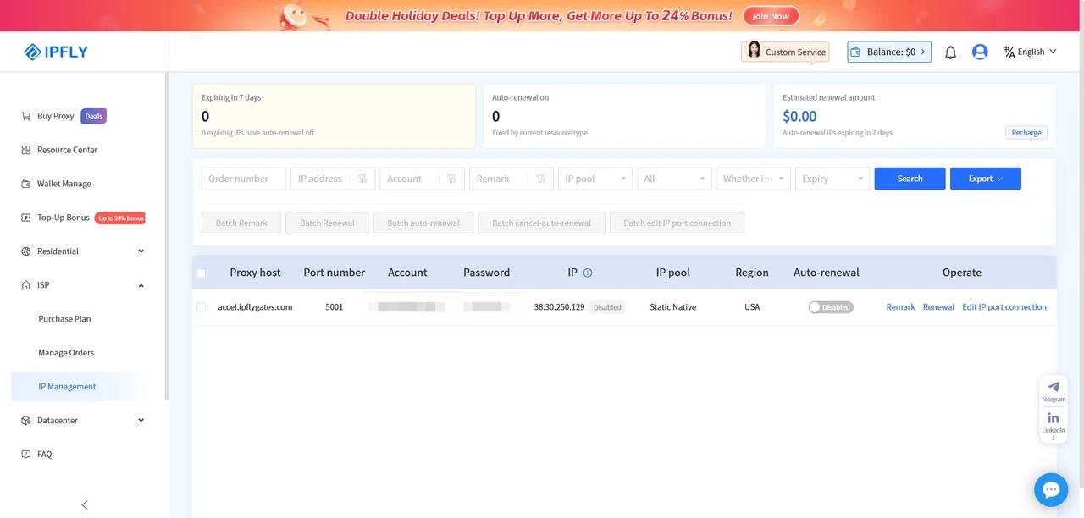Click the Remark link in row
This screenshot has width=1084, height=518.
(900, 307)
